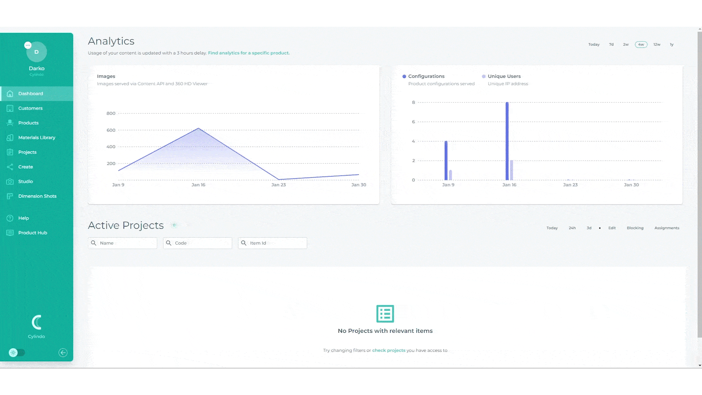The width and height of the screenshot is (702, 395).
Task: Select Today filter for Active Projects
Action: (x=552, y=228)
